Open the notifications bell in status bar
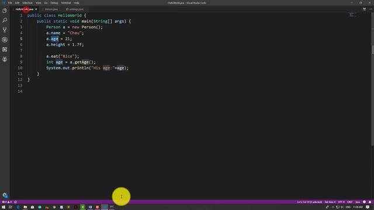374x210 pixels. (370, 202)
